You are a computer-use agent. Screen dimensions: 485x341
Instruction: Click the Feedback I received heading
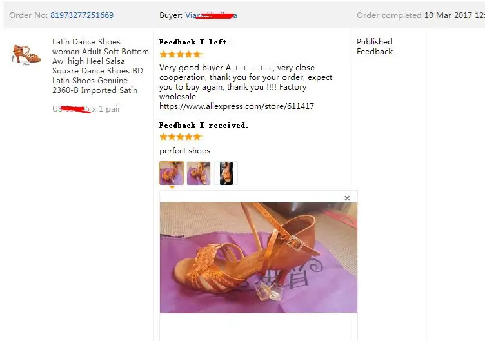point(204,125)
